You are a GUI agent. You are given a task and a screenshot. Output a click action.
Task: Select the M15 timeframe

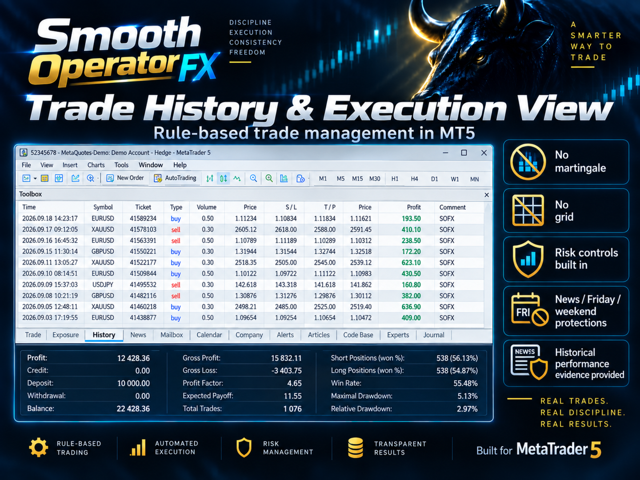pos(357,179)
